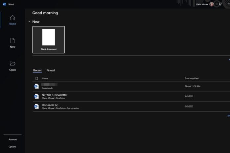Click the Word app logo
Image resolution: width=230 pixels, height=153 pixels.
click(4, 4)
